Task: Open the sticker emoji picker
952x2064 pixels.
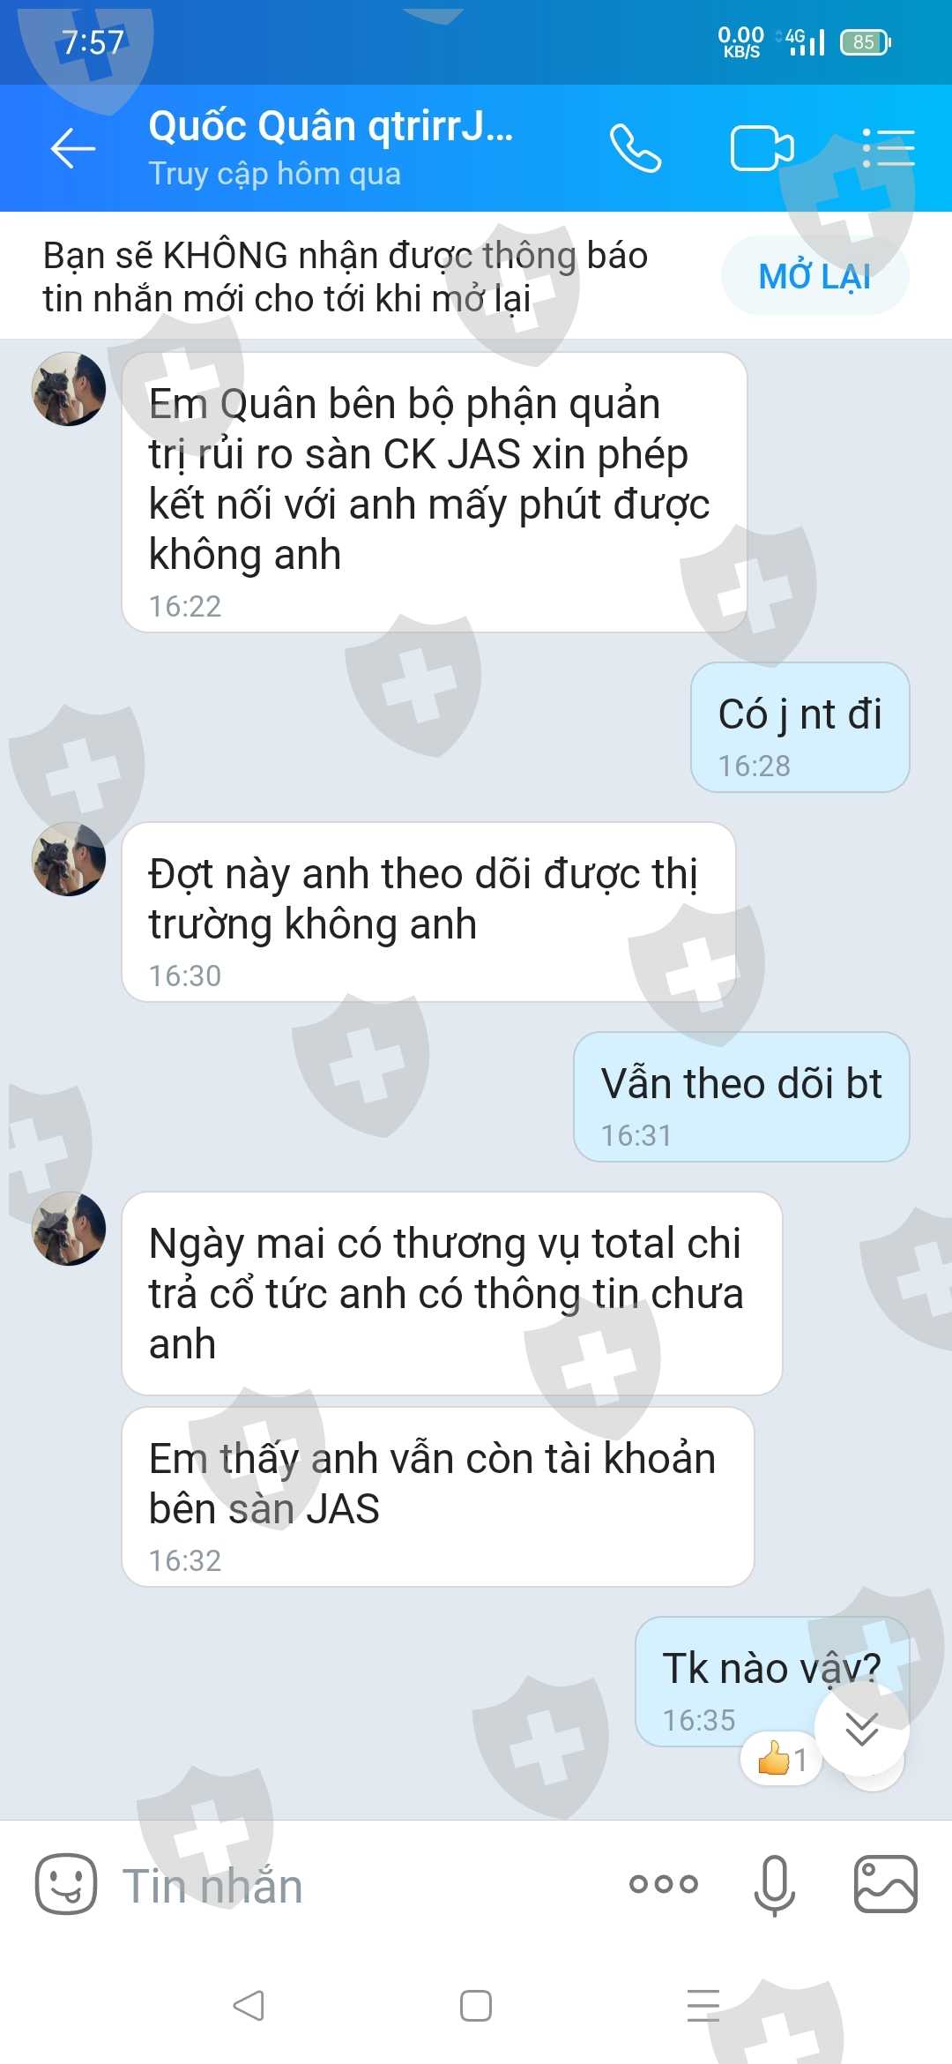Action: tap(66, 1885)
